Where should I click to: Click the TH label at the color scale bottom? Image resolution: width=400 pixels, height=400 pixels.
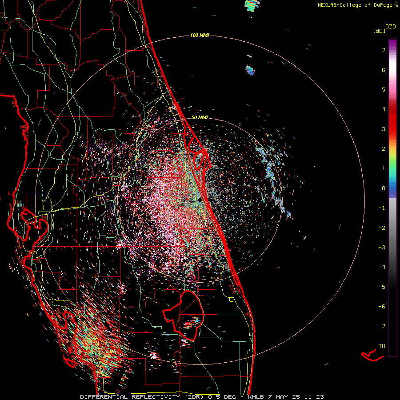[x=382, y=346]
